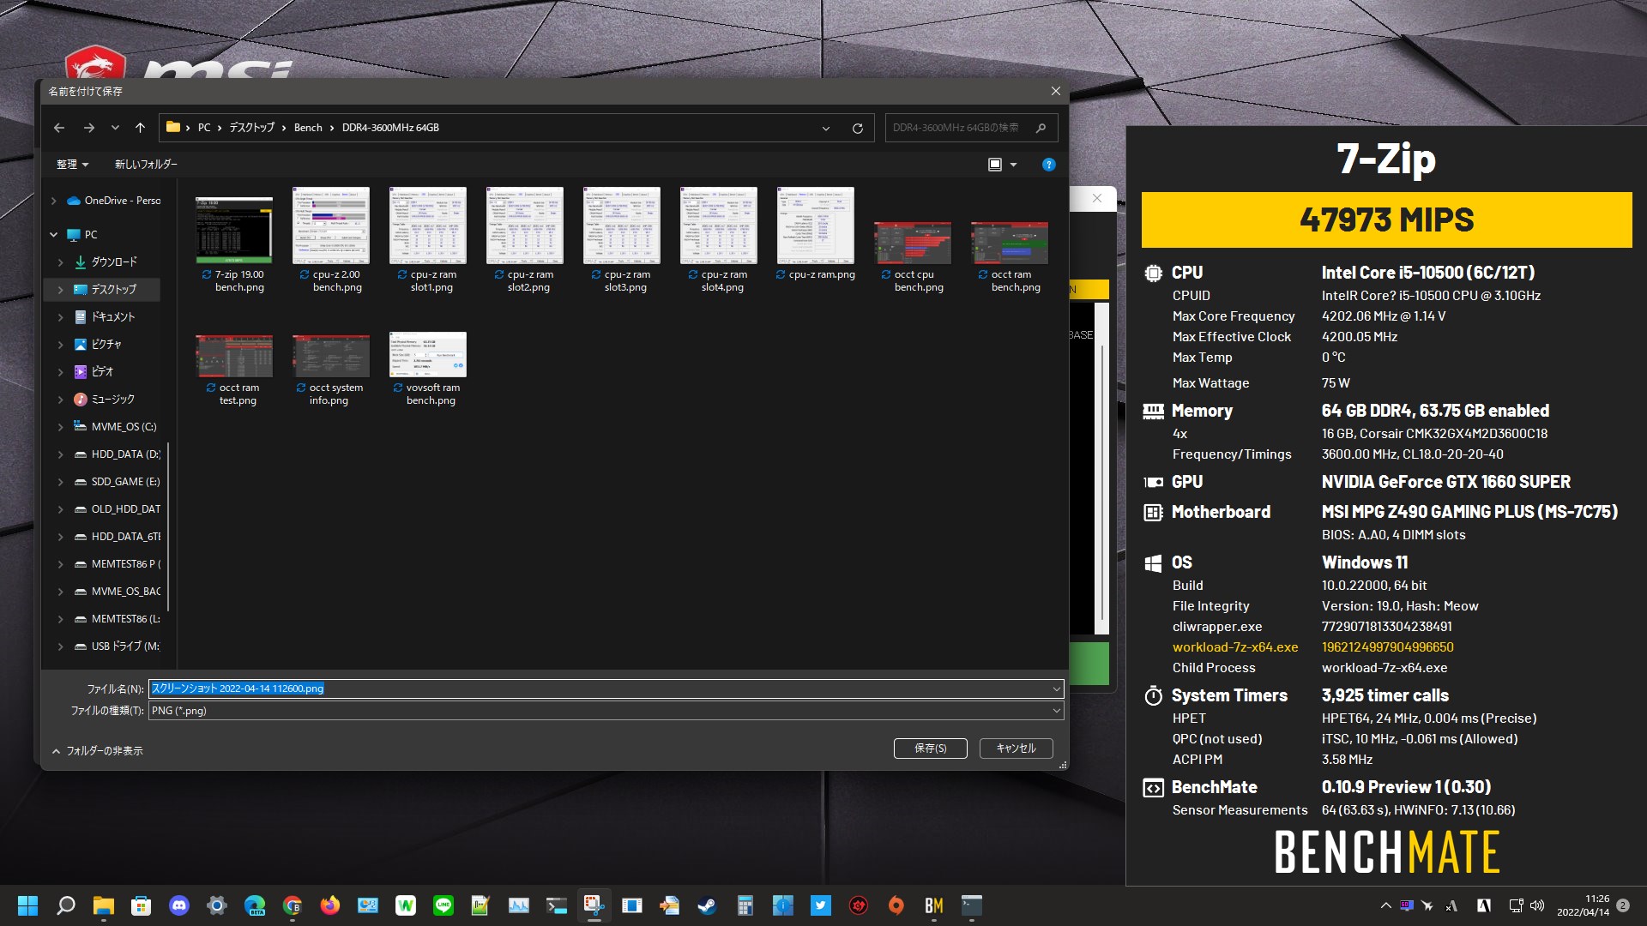Select ミュージック folder in sidebar
The width and height of the screenshot is (1647, 926).
point(113,400)
